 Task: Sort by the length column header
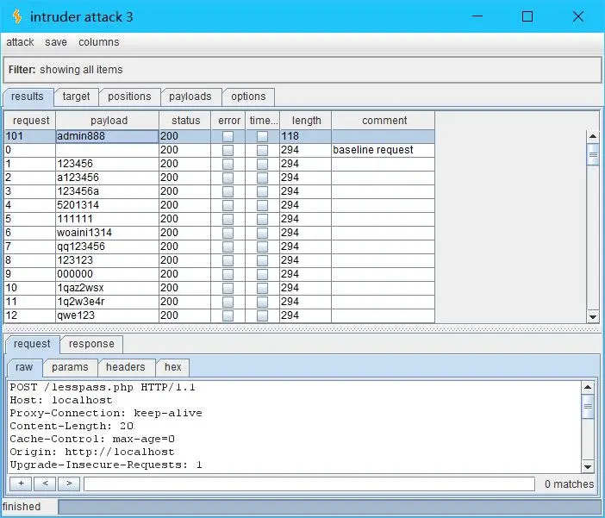[306, 121]
